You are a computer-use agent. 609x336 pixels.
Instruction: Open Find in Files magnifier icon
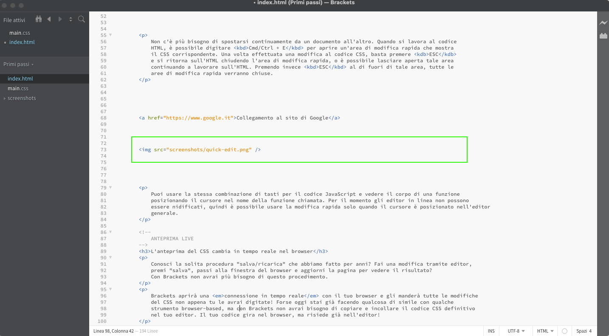tap(82, 19)
